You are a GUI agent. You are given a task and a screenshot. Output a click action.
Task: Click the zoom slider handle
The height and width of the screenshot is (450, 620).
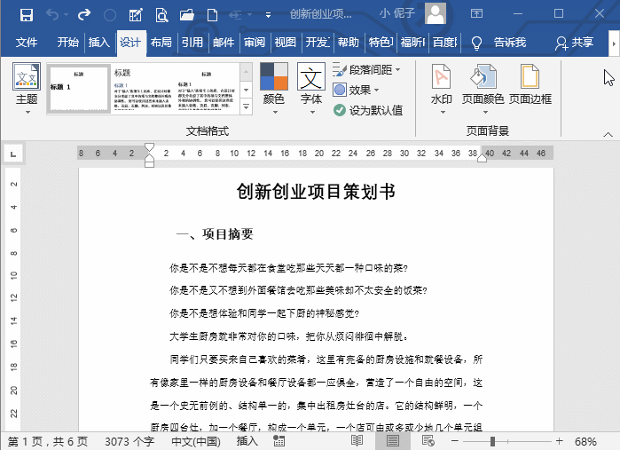pos(492,441)
